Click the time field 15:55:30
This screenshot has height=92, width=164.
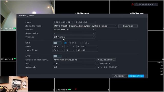(84, 22)
